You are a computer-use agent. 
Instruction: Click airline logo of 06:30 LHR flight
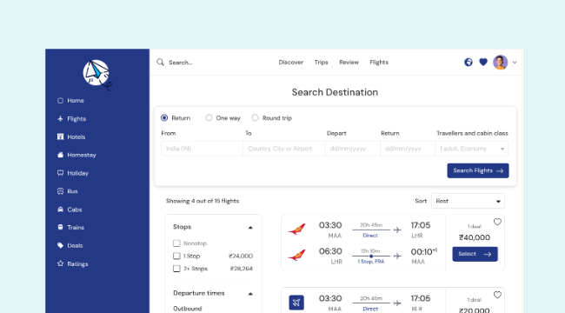pos(297,255)
